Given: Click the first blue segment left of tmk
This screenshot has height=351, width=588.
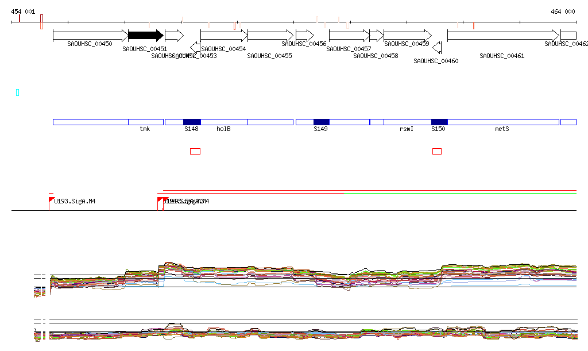Looking at the screenshot, I should pyautogui.click(x=91, y=122).
